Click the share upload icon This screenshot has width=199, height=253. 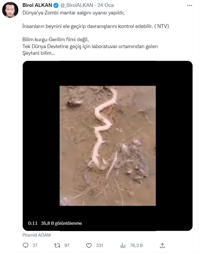tap(162, 246)
